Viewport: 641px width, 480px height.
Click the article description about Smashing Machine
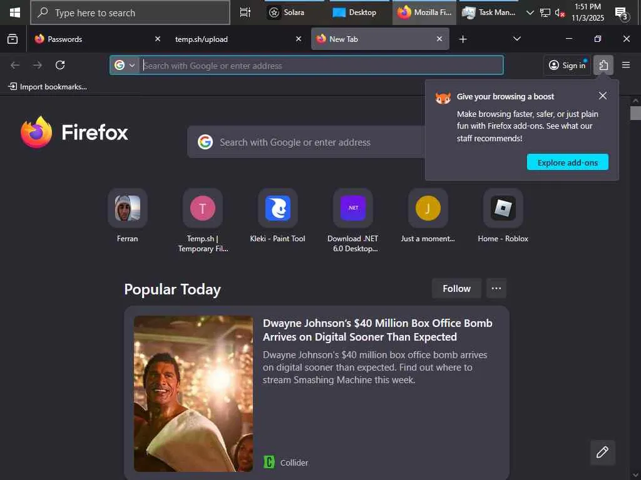click(375, 367)
